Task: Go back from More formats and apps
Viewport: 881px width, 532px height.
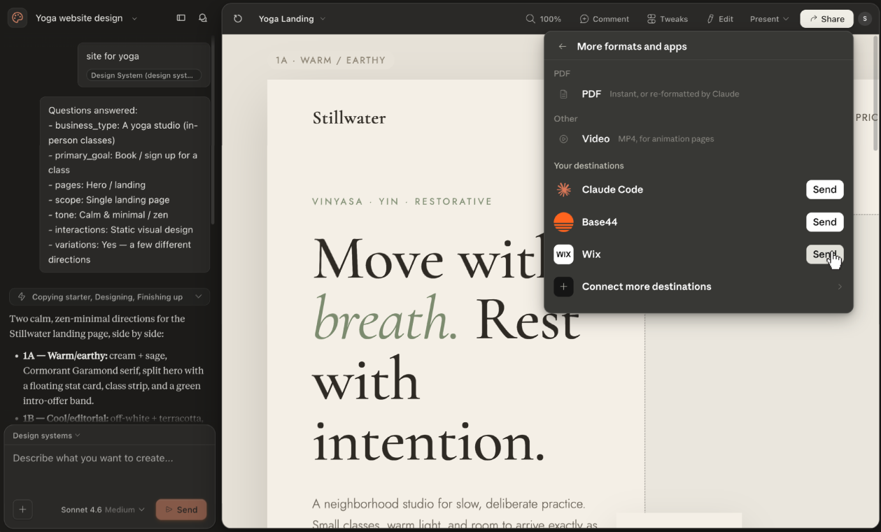Action: 563,47
